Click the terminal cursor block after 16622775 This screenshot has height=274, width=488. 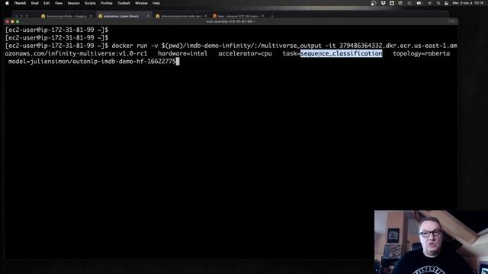click(x=178, y=61)
